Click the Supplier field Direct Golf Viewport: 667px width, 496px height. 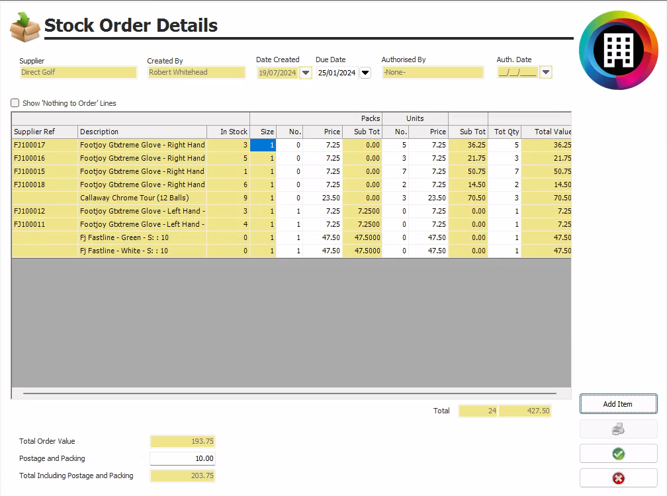click(x=78, y=72)
